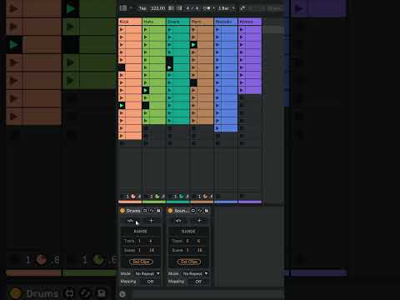Open Mode dropdown in Soun... device
Viewport: 400px width, 300px height.
click(x=195, y=273)
